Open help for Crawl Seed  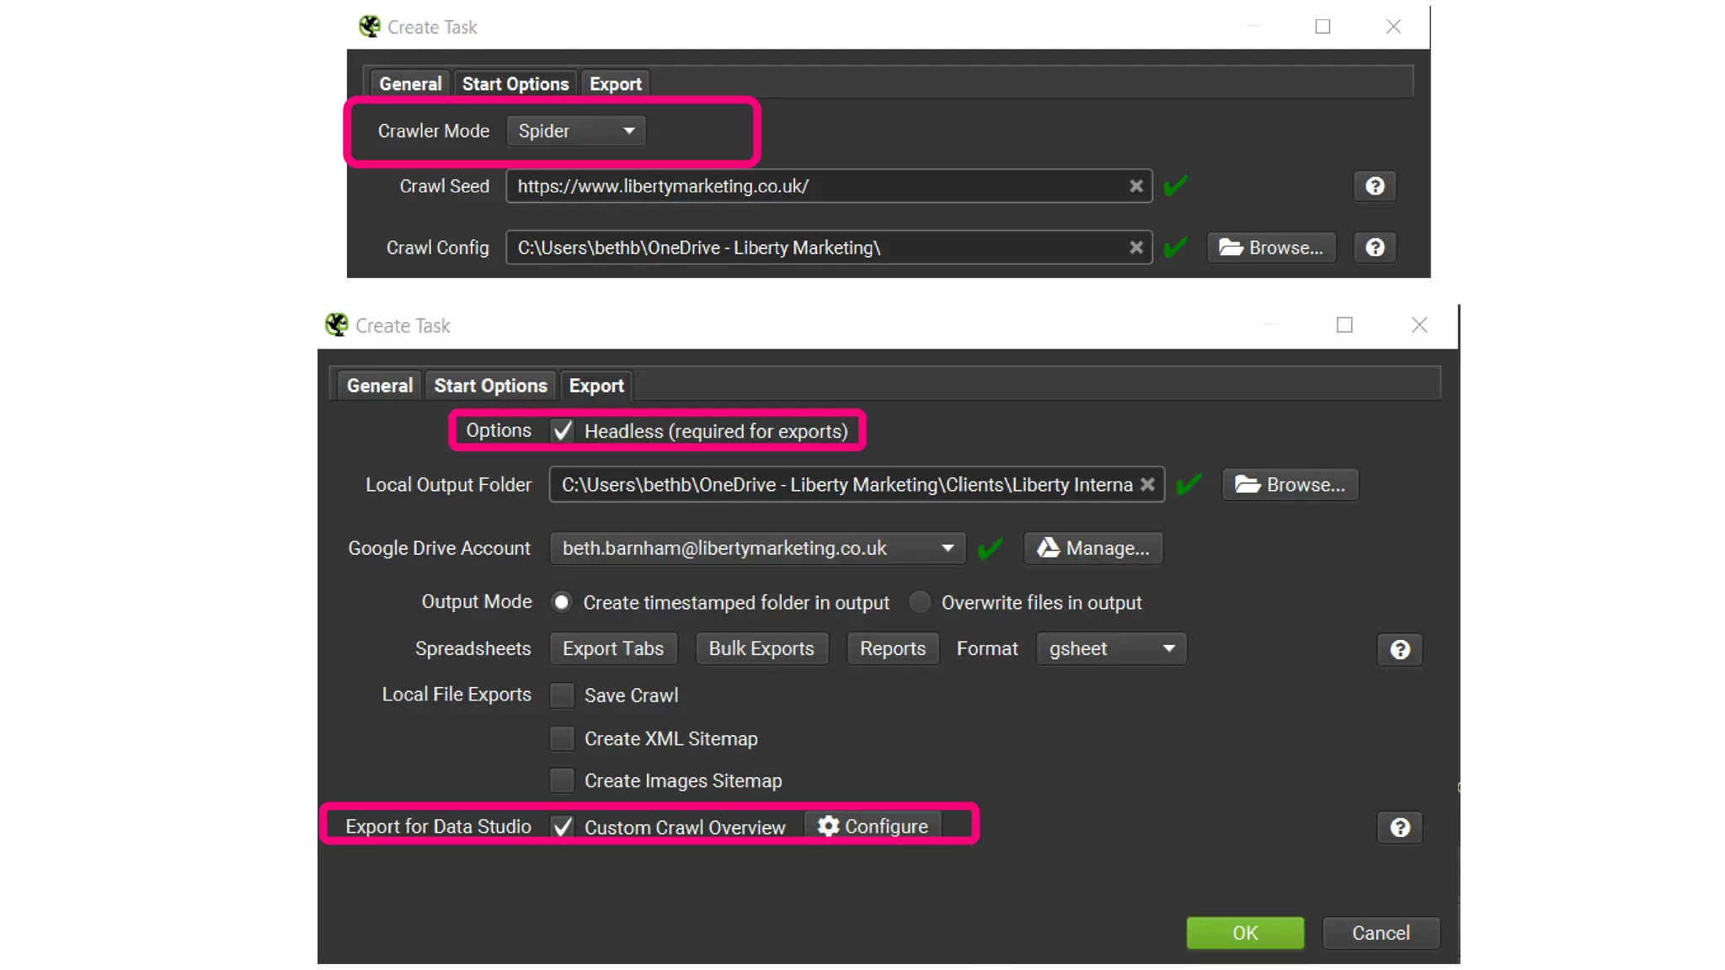(1375, 186)
